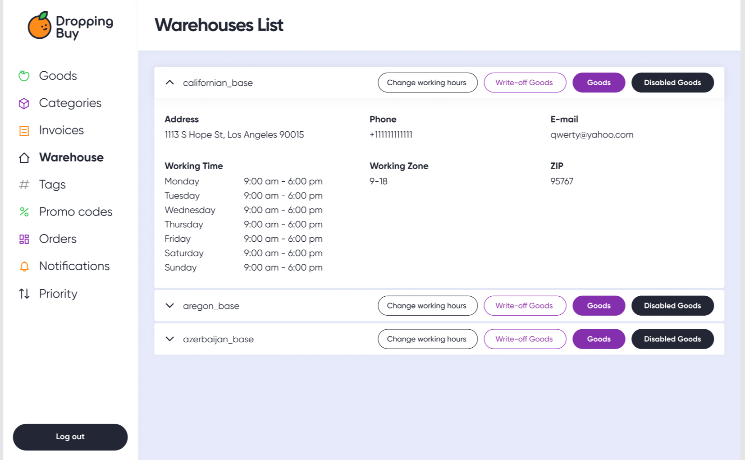
Task: Click the Goods apple icon in sidebar
Action: click(24, 76)
